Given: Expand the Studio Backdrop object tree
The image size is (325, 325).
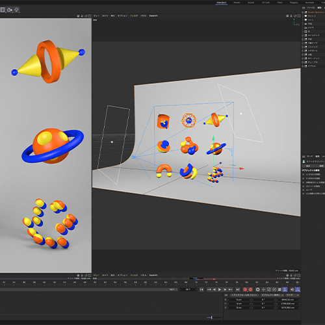Looking at the screenshot, I should (x=303, y=12).
